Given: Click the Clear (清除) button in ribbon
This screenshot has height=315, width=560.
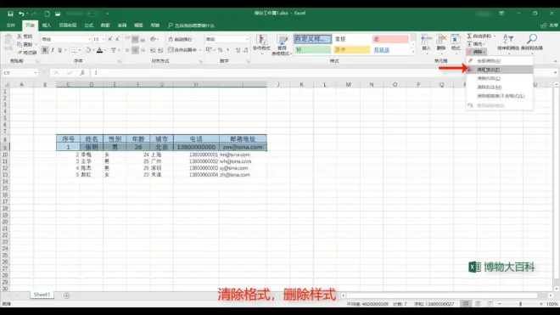Looking at the screenshot, I should (x=477, y=52).
